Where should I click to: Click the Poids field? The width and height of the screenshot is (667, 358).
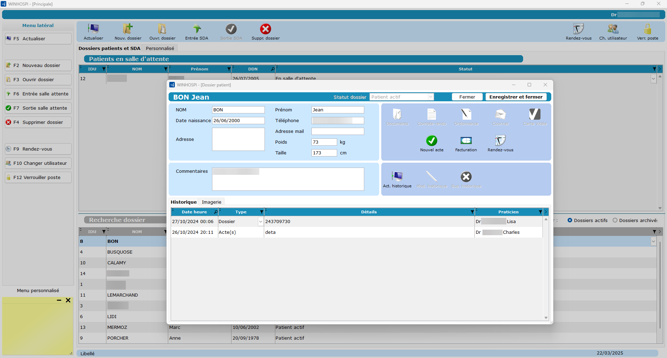point(324,142)
